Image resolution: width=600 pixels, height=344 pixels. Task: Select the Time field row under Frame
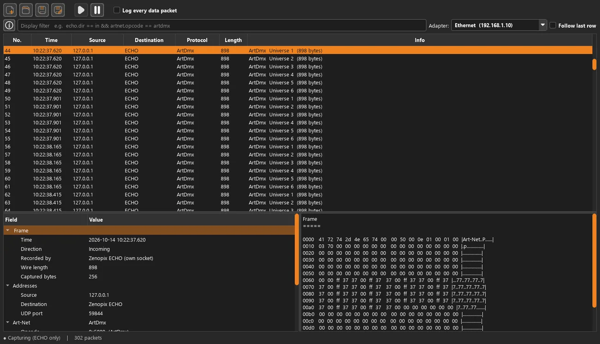coord(149,240)
